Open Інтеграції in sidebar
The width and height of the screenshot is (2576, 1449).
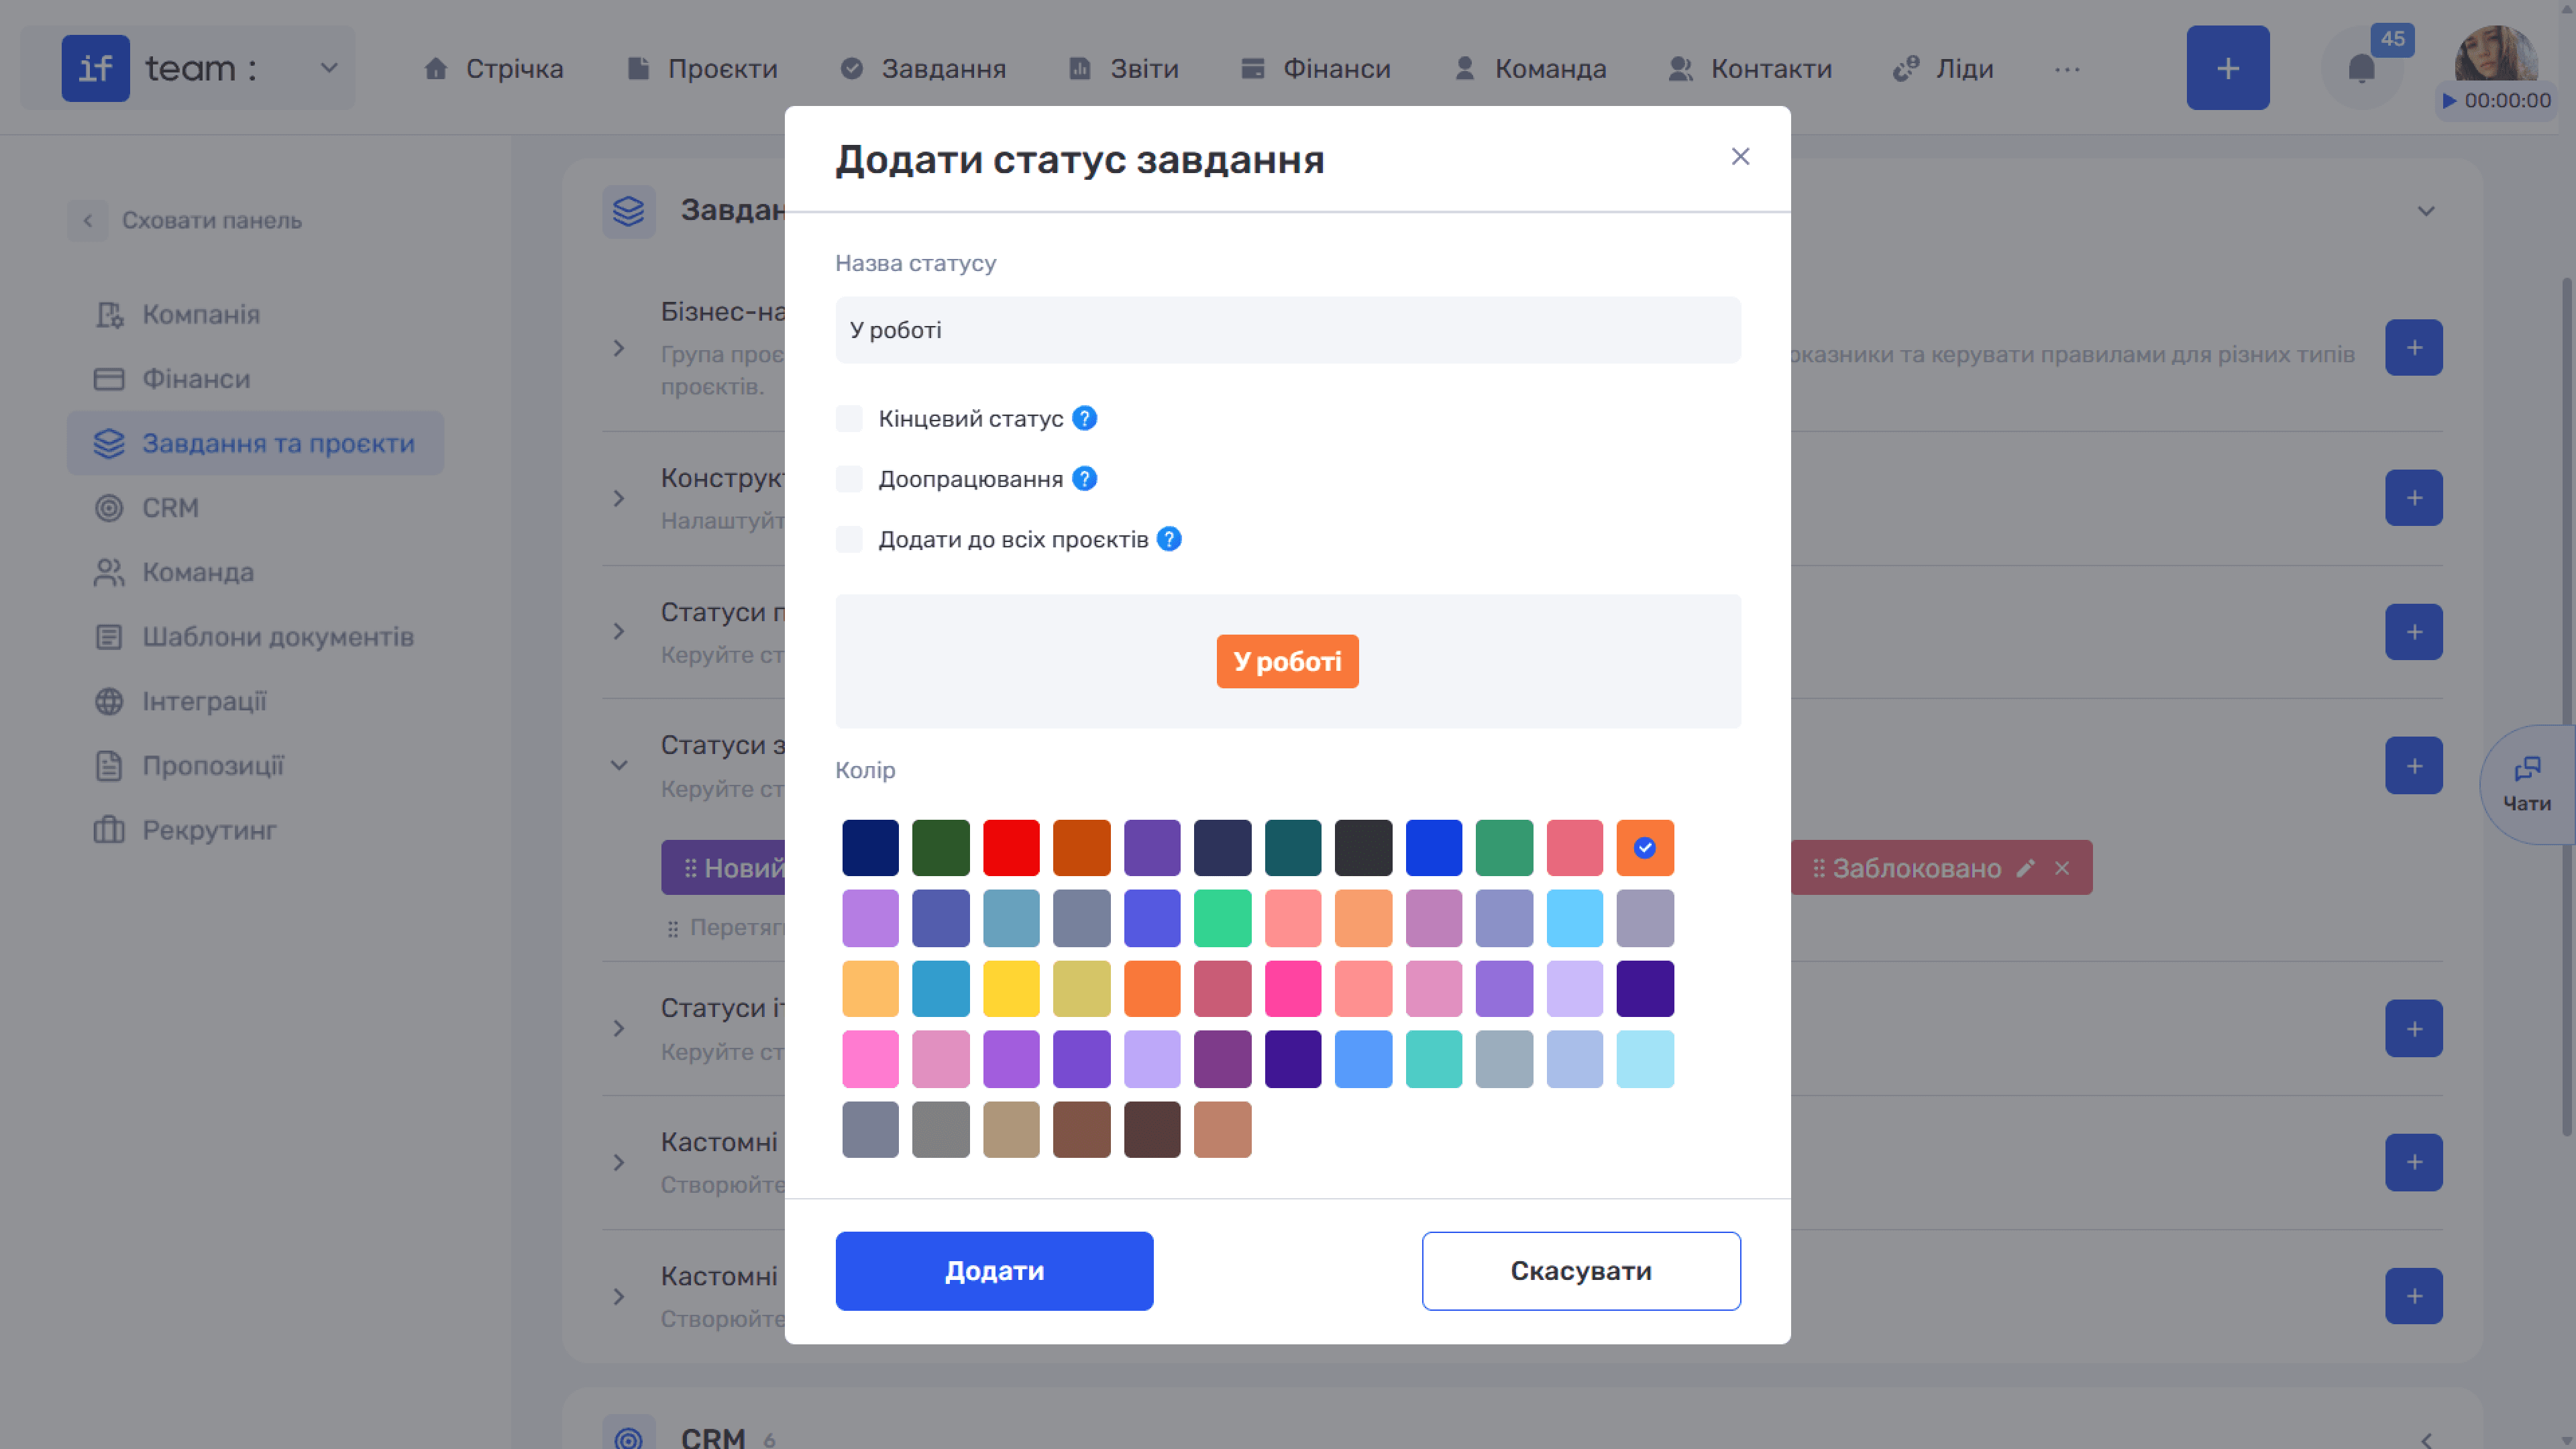(x=204, y=701)
